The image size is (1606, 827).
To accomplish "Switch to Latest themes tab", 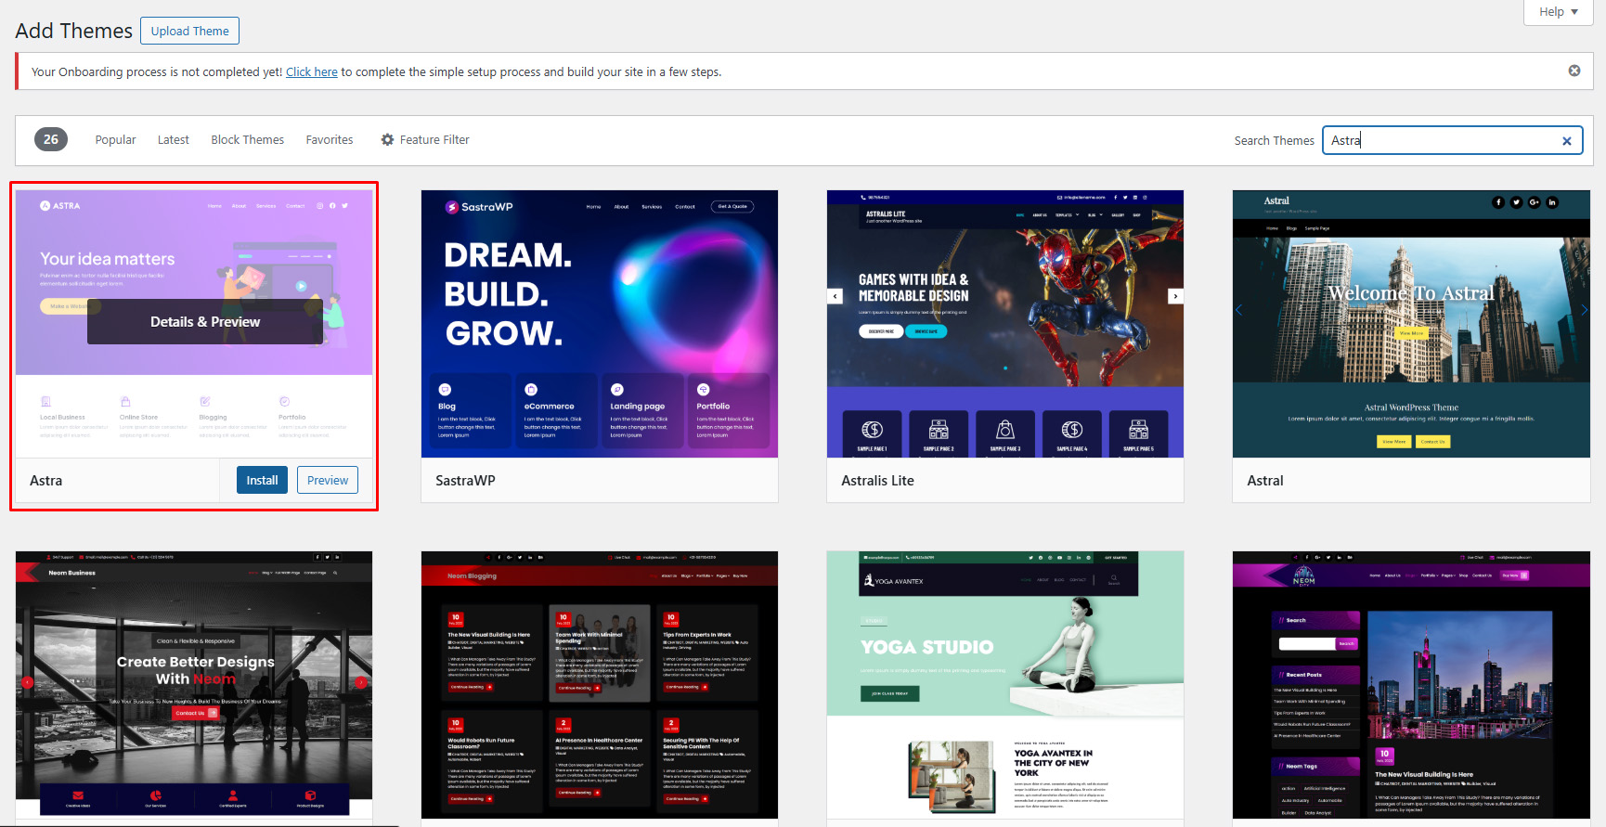I will [x=173, y=140].
